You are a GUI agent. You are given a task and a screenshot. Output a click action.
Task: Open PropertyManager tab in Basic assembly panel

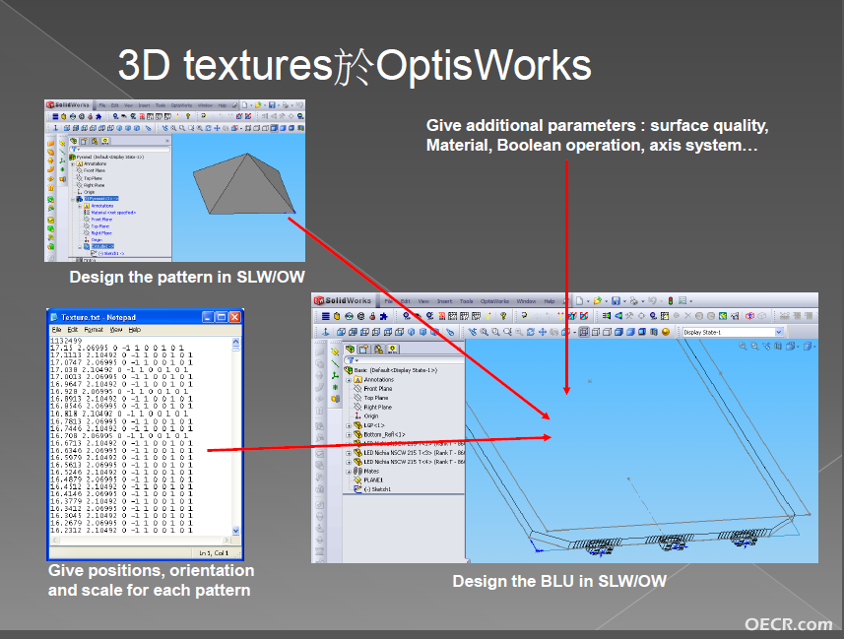pos(363,349)
